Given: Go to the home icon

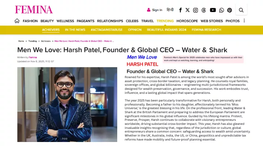Looking at the screenshot, I should [17, 21].
